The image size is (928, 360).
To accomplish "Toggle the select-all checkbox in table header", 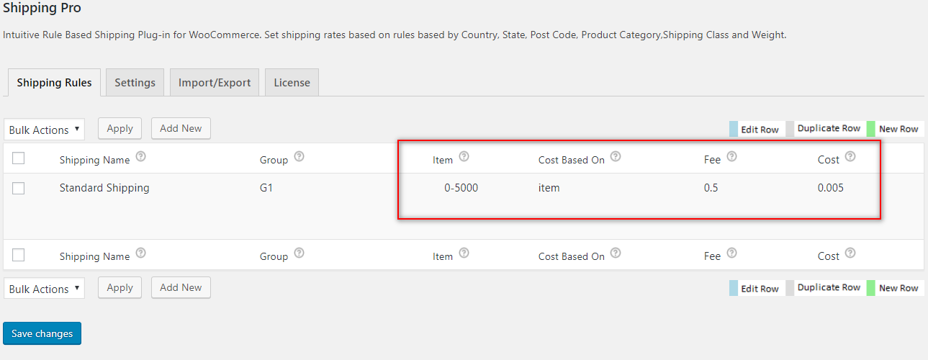I will click(x=19, y=158).
